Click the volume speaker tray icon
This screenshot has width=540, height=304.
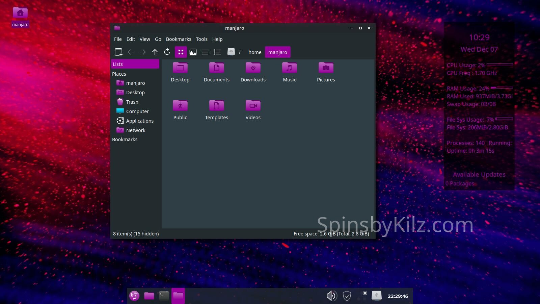pos(331,296)
